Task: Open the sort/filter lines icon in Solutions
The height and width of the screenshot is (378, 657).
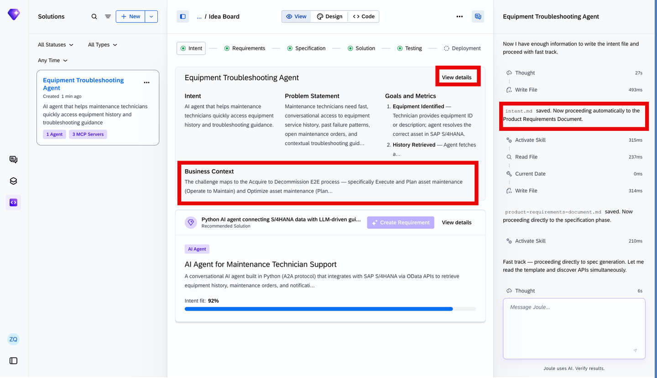Action: click(108, 16)
